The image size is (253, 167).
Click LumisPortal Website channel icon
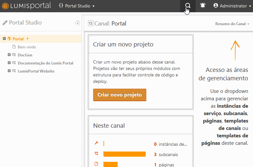tap(14, 71)
